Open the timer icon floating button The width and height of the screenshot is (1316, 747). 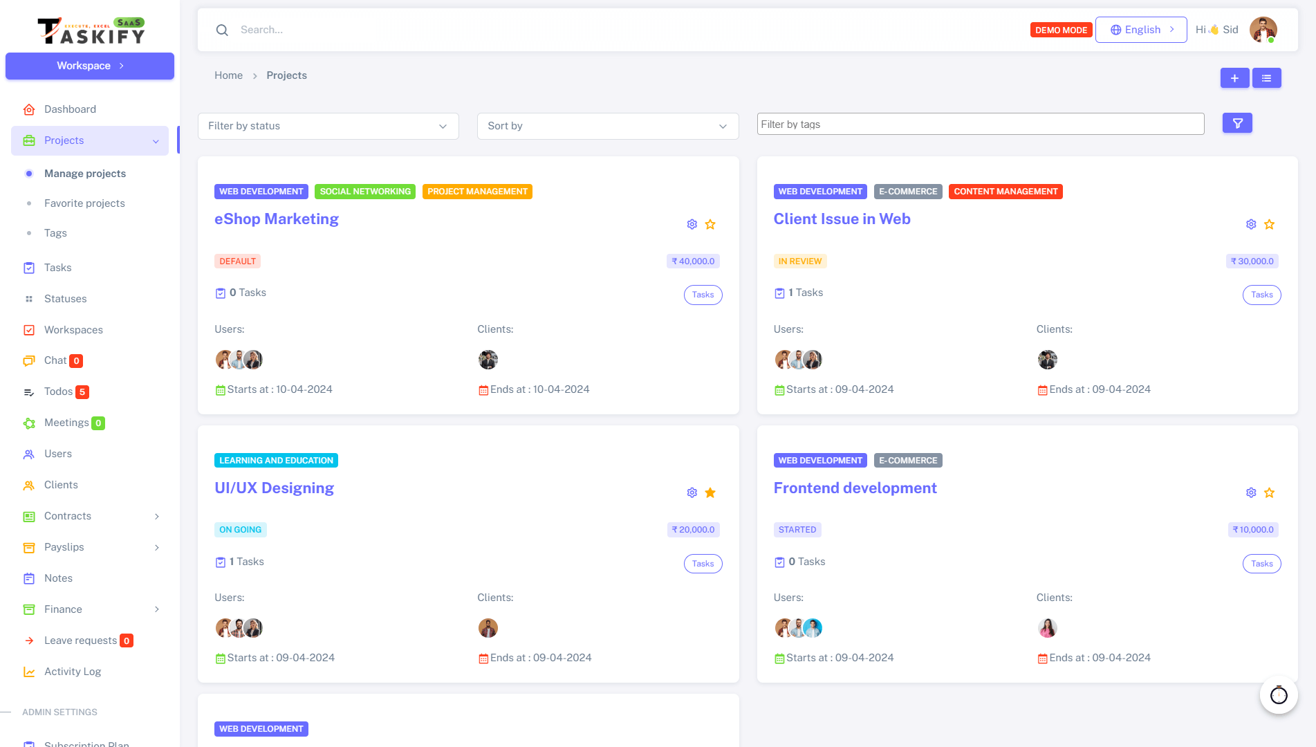(1279, 694)
